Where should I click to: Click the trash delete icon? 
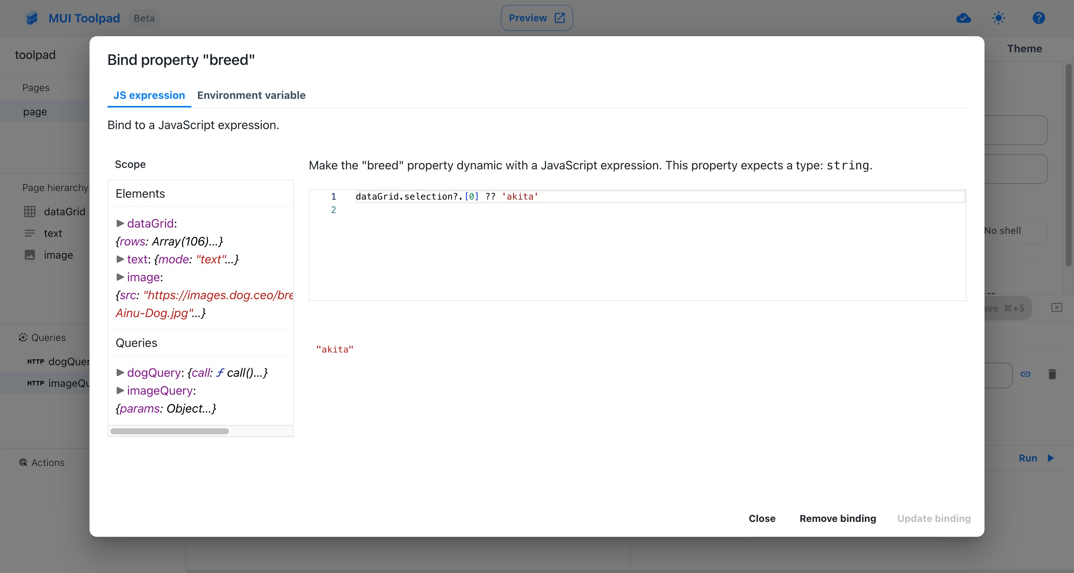pos(1052,374)
